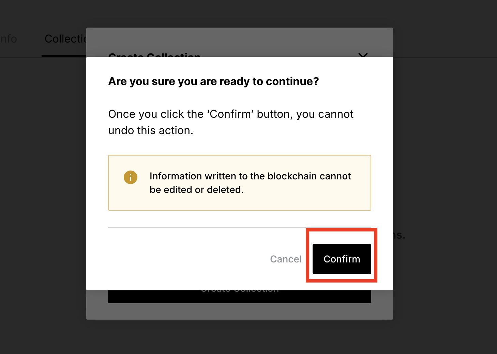
Task: Click the black Confirm button
Action: pos(342,259)
